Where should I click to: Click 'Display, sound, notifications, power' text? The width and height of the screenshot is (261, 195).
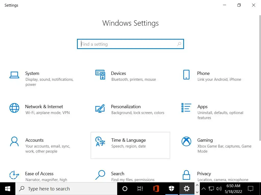(x=49, y=82)
